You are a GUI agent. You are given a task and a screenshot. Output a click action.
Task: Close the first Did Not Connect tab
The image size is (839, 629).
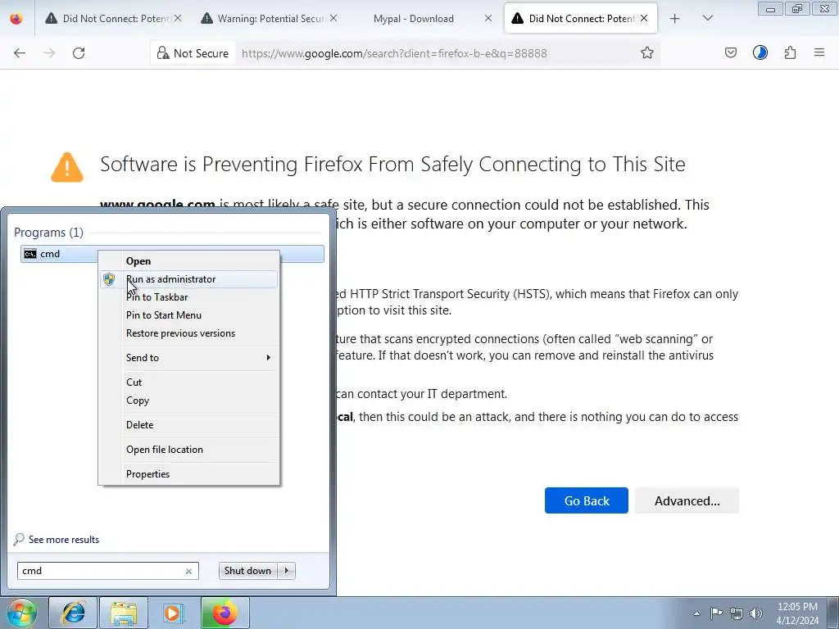pos(178,19)
